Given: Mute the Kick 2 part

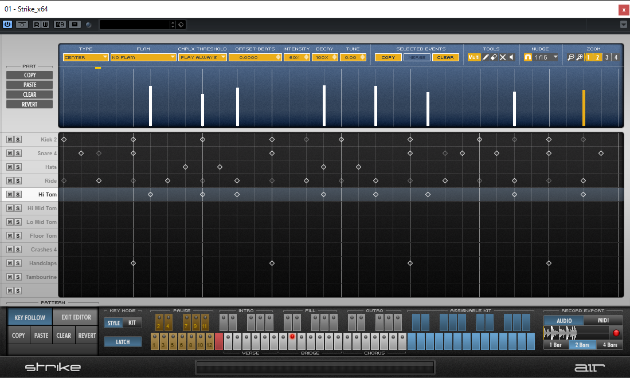Looking at the screenshot, I should [10, 140].
